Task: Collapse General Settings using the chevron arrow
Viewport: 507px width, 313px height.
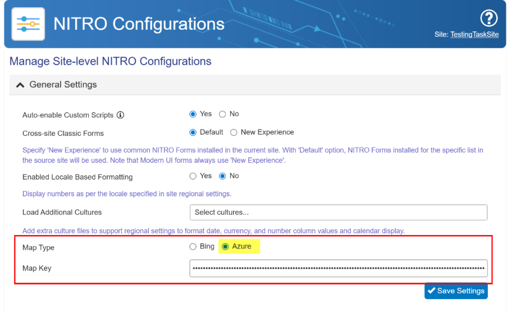Action: point(20,85)
